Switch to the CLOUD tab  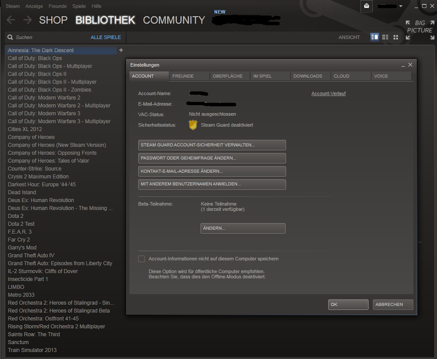pyautogui.click(x=351, y=76)
